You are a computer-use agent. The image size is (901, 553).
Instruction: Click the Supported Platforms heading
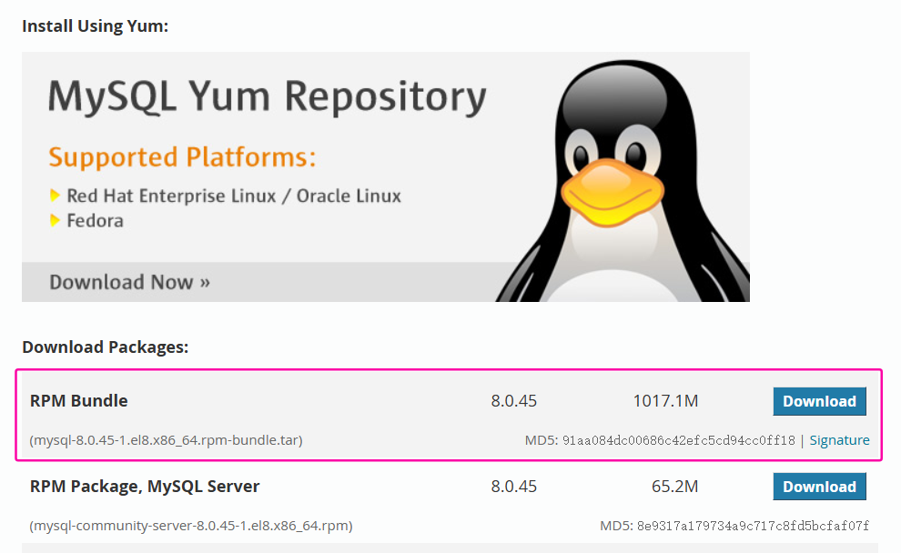pyautogui.click(x=182, y=157)
